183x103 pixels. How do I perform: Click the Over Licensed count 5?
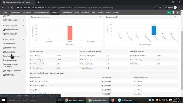(108, 60)
